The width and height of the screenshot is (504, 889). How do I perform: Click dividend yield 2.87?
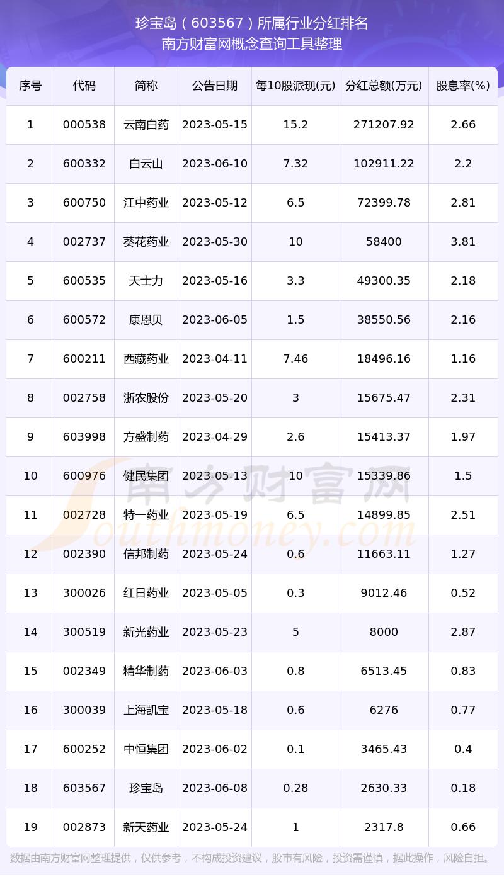click(x=463, y=632)
